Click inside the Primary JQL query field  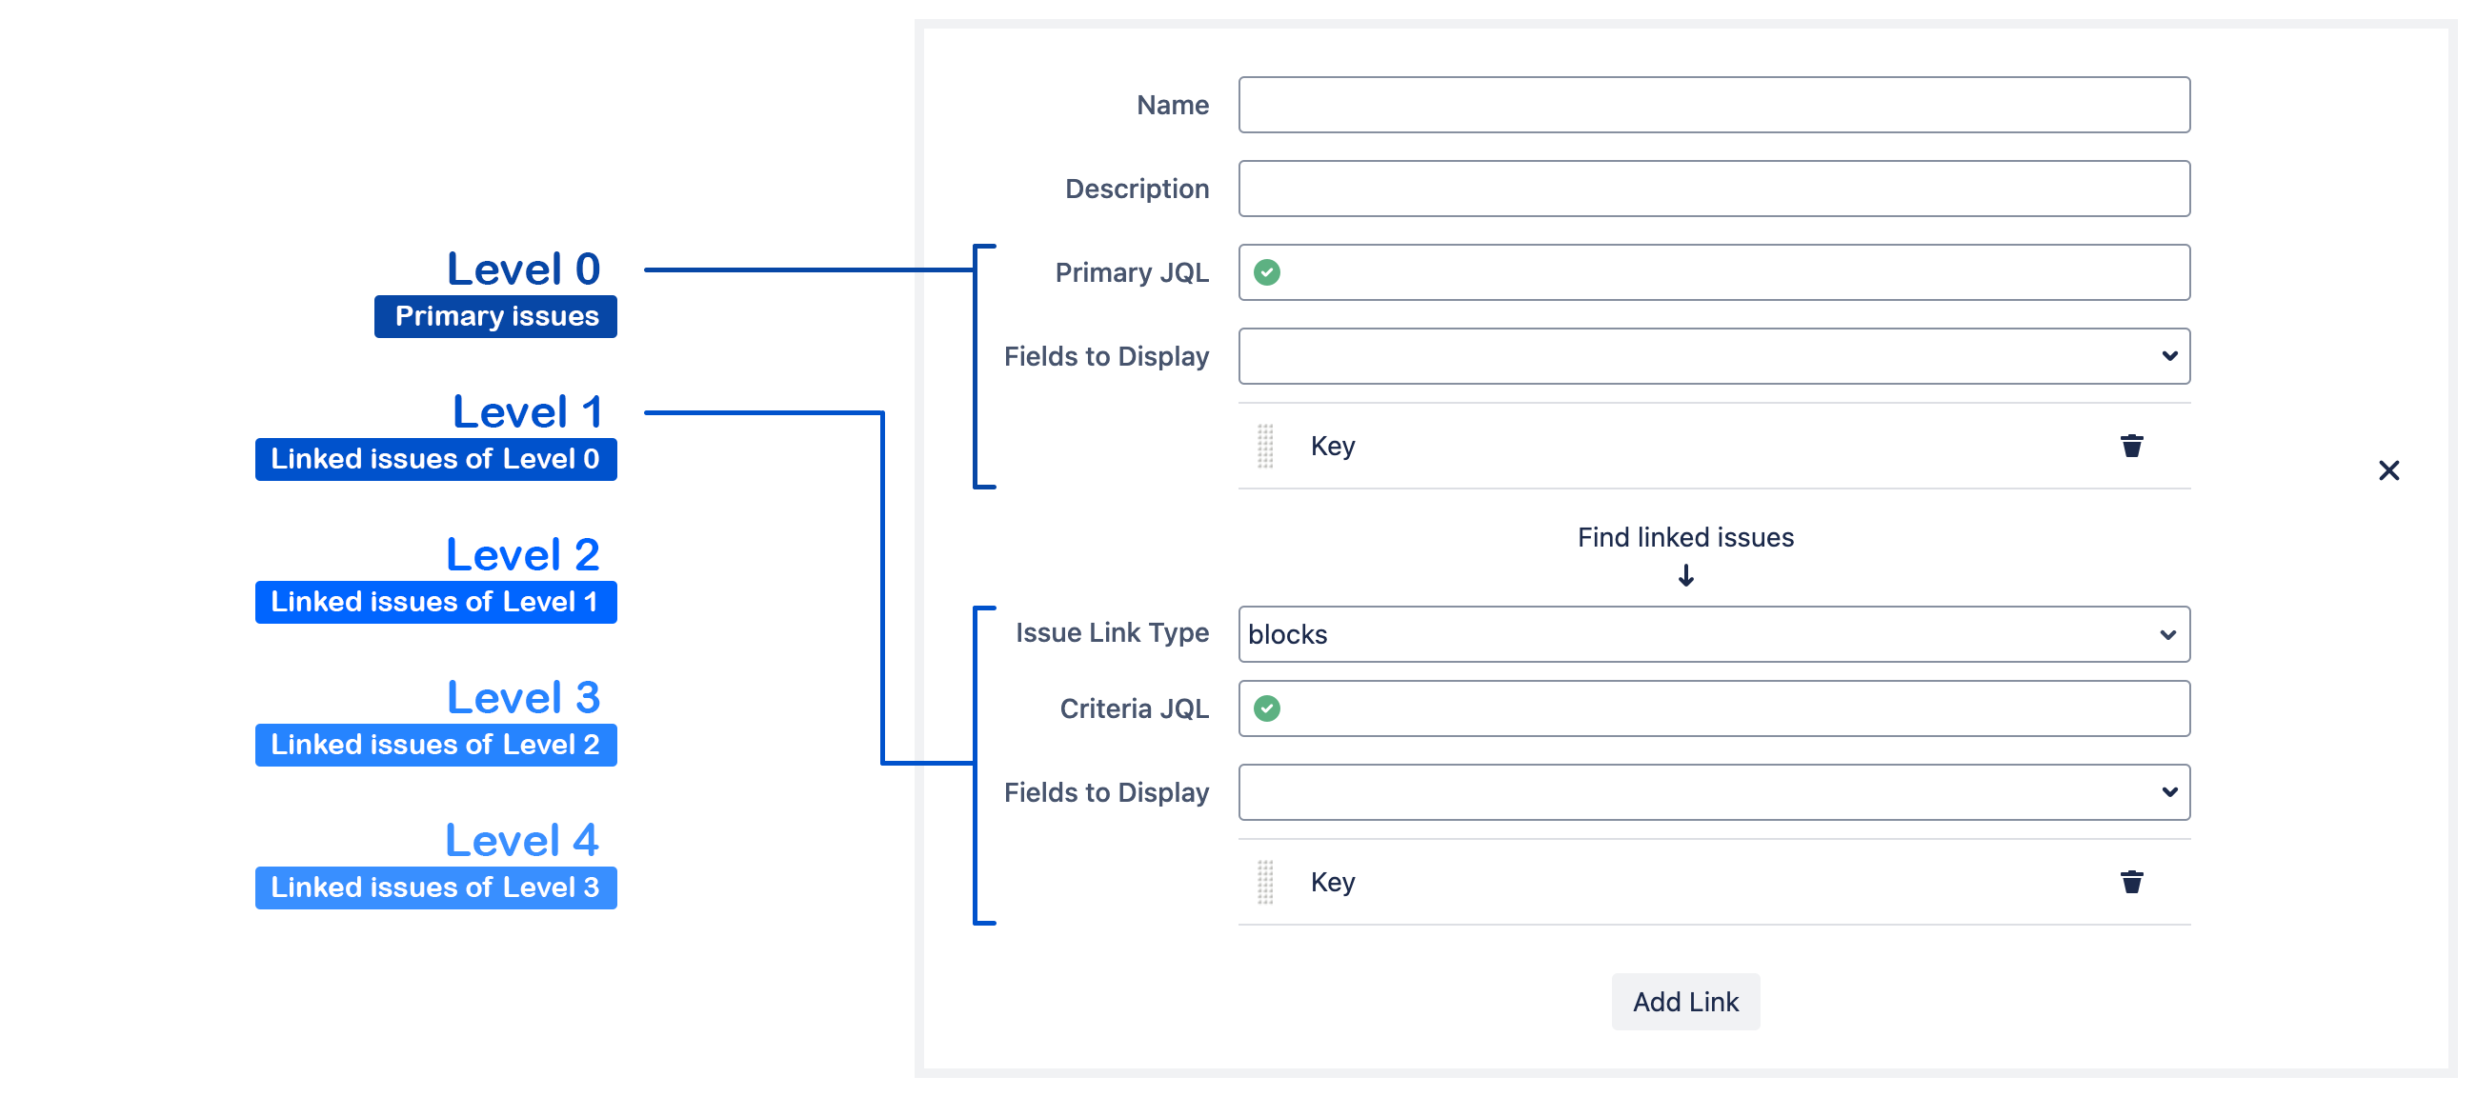[1731, 273]
